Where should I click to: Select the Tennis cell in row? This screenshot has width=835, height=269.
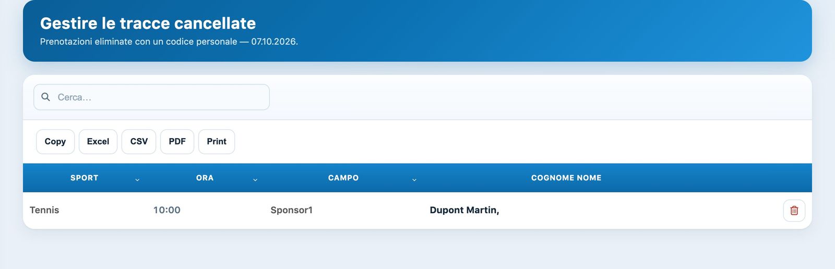[x=44, y=210]
